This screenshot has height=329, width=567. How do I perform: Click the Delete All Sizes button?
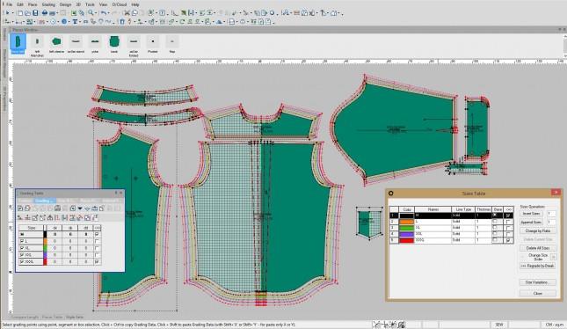click(538, 248)
